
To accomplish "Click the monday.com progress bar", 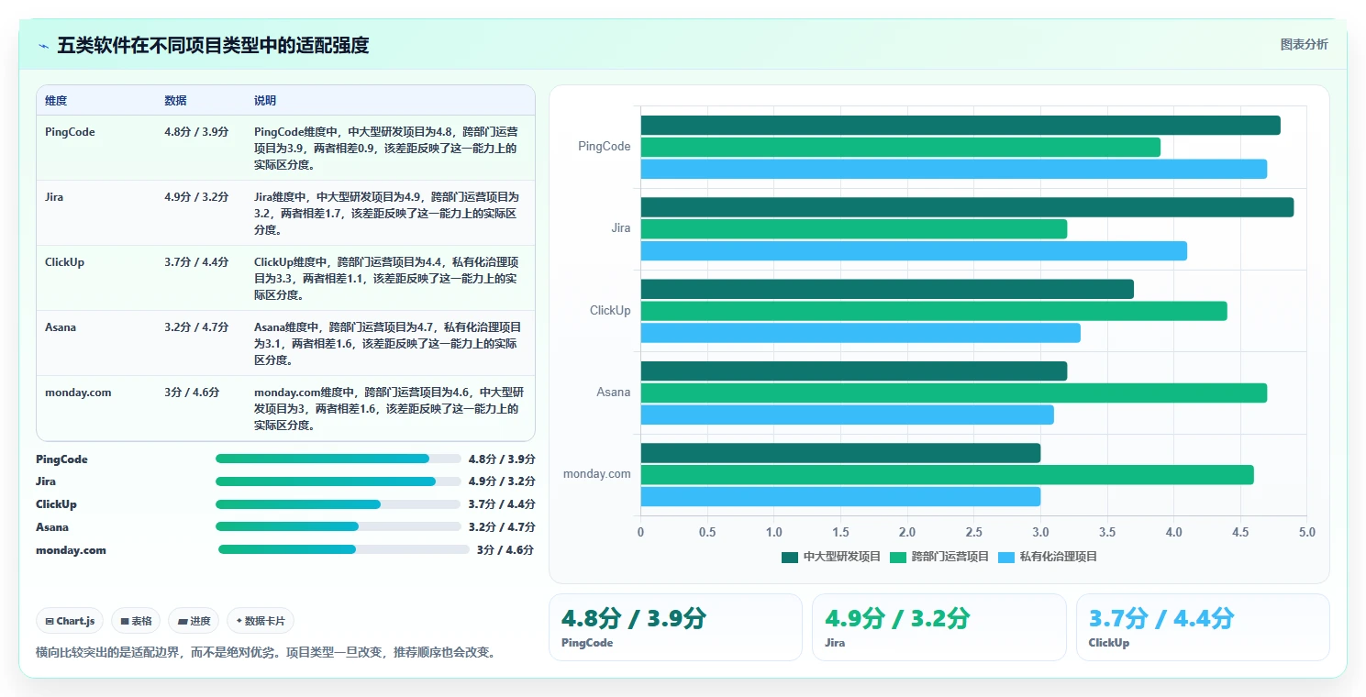I will click(x=344, y=549).
